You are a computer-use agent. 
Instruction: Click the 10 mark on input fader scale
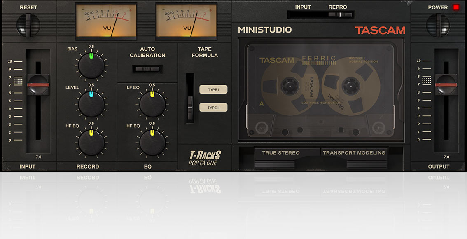tap(10, 61)
